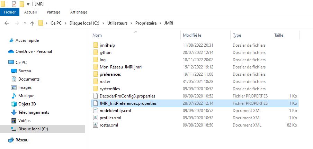Select the jython folder name
The height and width of the screenshot is (149, 313).
106,53
